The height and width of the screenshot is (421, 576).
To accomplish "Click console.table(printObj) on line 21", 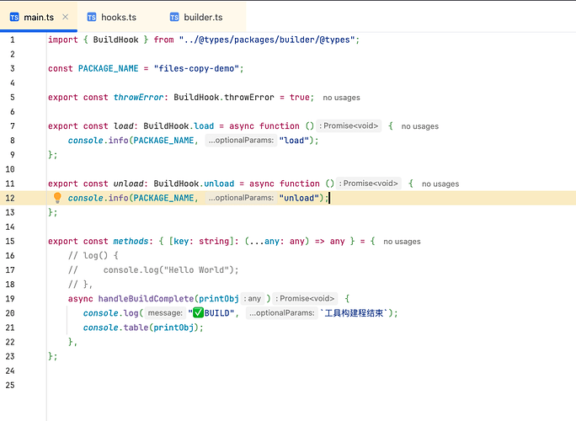I will [143, 328].
